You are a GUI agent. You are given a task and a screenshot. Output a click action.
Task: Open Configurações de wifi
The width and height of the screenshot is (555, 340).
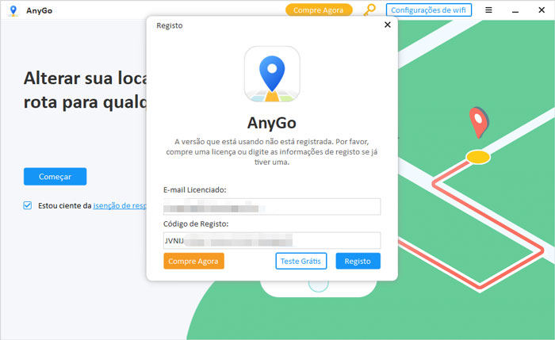(x=429, y=10)
